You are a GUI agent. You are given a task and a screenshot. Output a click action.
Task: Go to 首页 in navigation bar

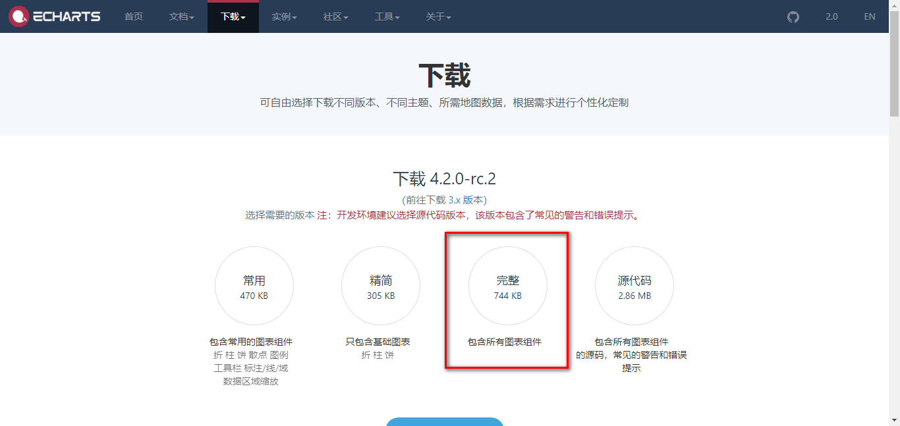tap(134, 16)
